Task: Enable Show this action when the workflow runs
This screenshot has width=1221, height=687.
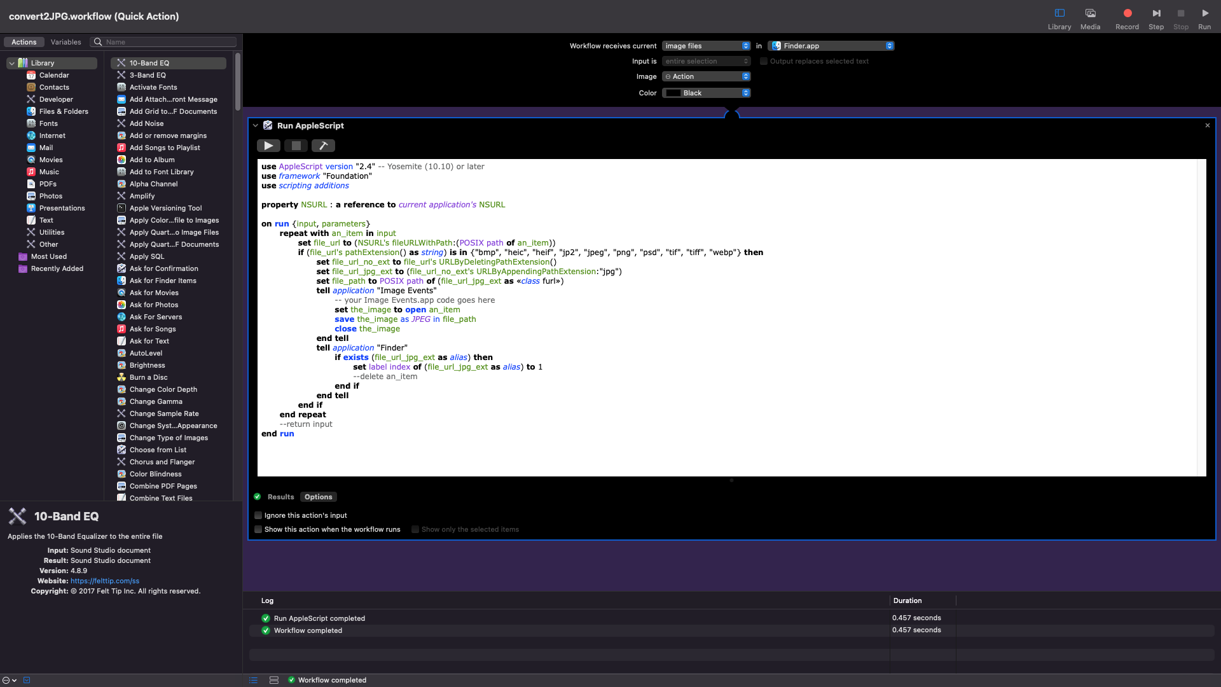Action: [258, 529]
